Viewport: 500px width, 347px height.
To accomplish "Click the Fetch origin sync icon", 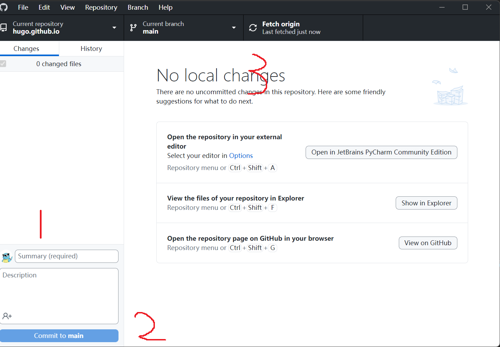I will (x=253, y=28).
